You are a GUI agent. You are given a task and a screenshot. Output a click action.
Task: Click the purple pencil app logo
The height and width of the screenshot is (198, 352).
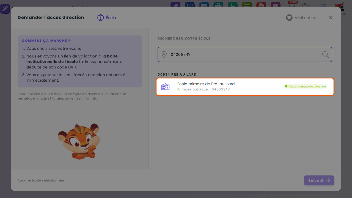pyautogui.click(x=5, y=9)
